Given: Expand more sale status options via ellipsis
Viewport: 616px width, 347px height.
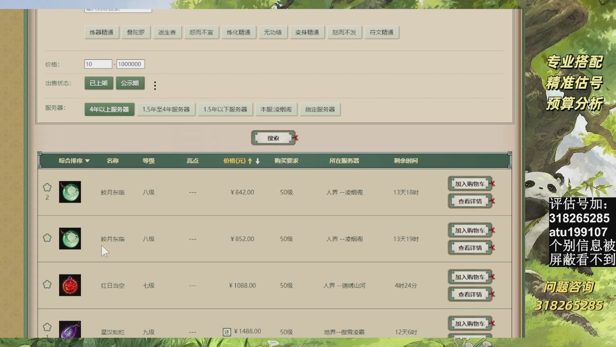Looking at the screenshot, I should [x=154, y=85].
